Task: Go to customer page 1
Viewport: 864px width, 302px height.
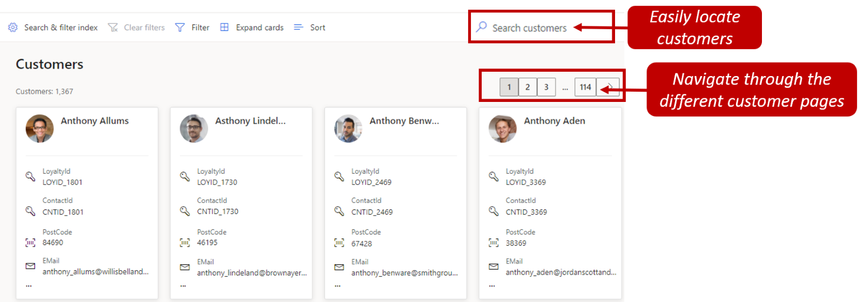Action: [x=509, y=87]
